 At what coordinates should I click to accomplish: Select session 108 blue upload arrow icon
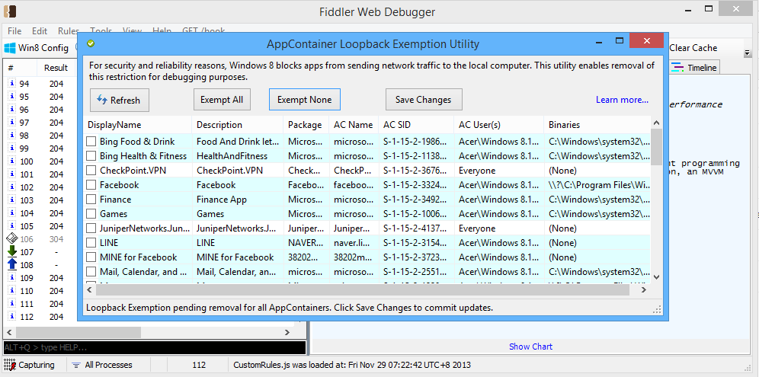[x=12, y=264]
